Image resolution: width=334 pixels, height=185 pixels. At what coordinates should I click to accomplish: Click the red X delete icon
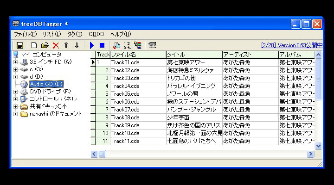pos(56,45)
